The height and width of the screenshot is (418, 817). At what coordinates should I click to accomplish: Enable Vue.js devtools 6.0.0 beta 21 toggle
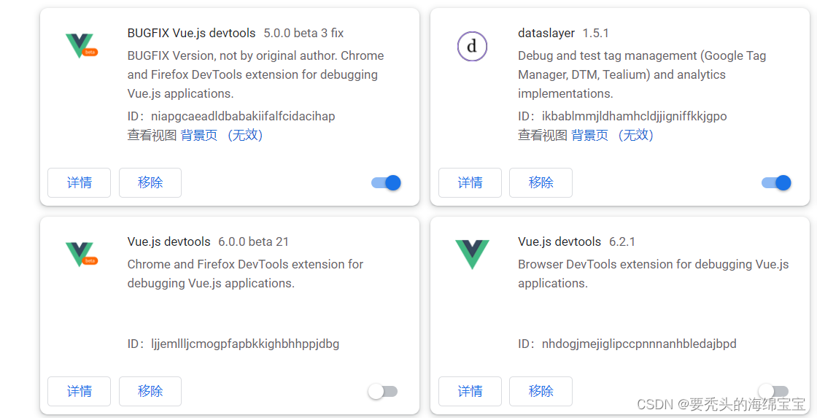(383, 392)
